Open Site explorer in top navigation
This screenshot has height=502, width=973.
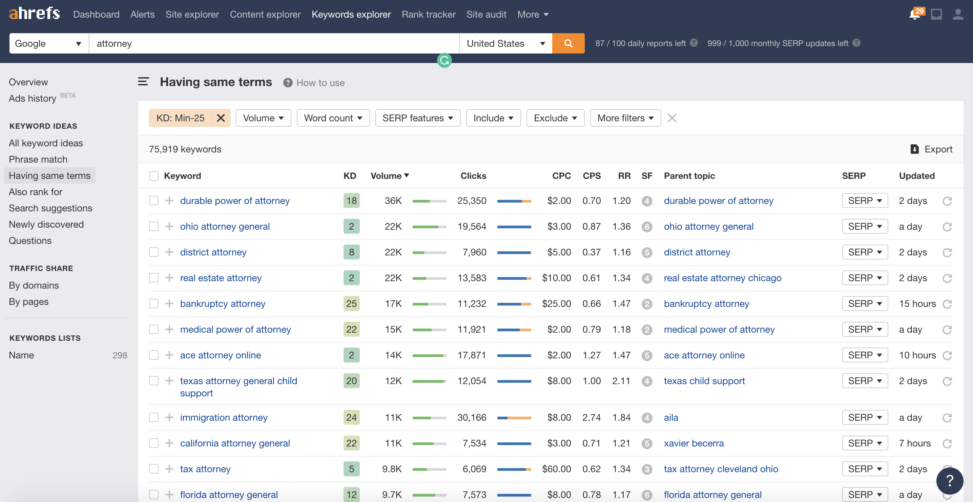[x=192, y=14]
